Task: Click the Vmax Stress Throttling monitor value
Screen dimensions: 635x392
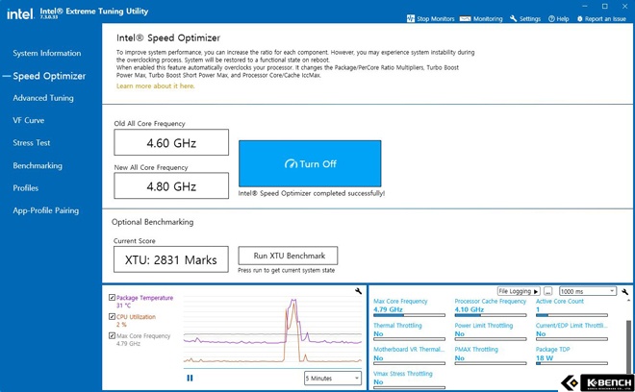Action: coord(378,381)
